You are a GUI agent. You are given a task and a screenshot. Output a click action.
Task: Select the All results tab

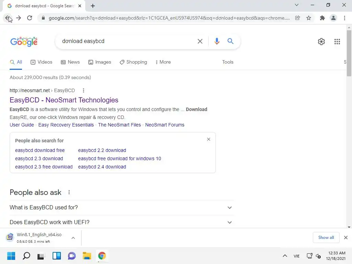[x=16, y=62]
